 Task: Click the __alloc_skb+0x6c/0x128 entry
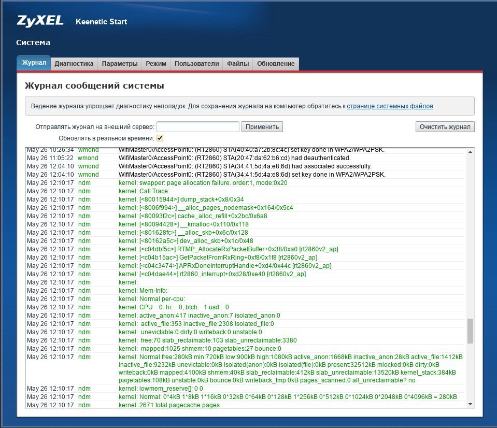[x=246, y=232]
